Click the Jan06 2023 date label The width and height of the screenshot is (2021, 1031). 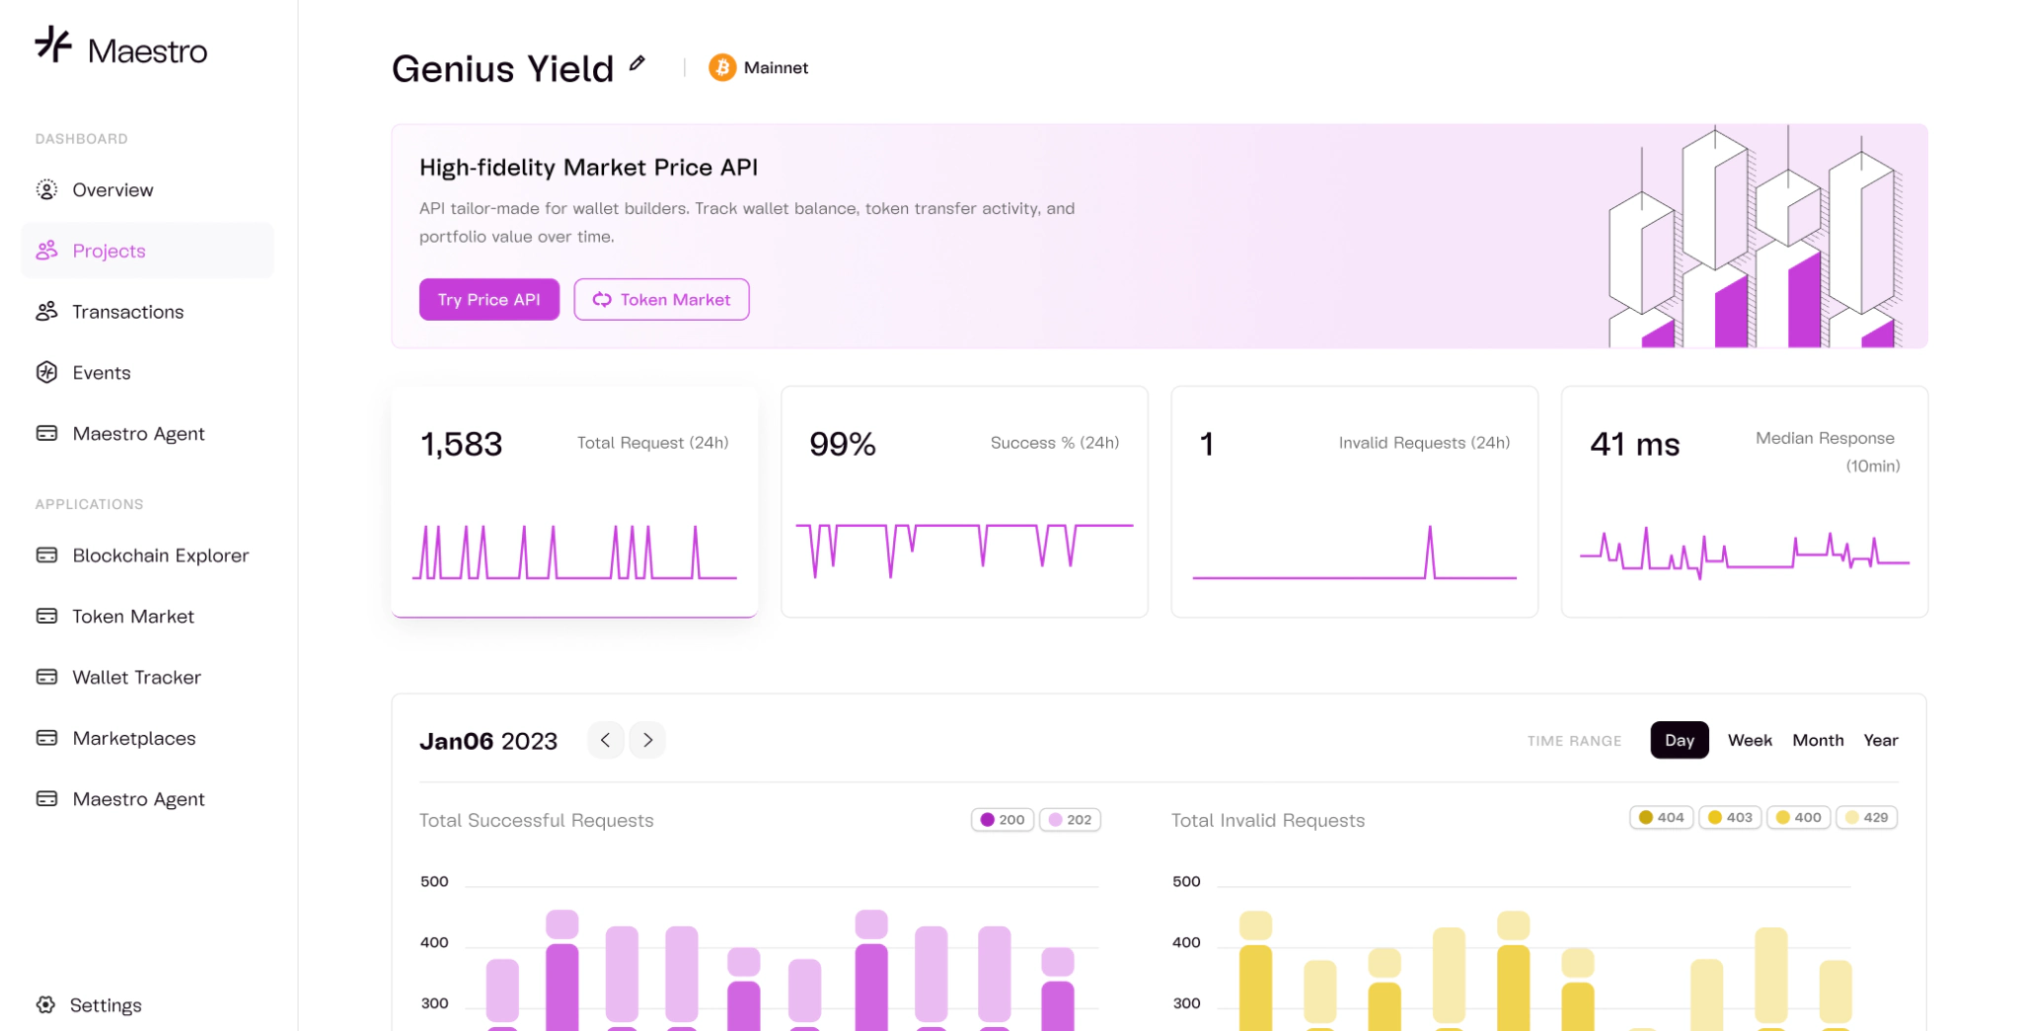488,741
